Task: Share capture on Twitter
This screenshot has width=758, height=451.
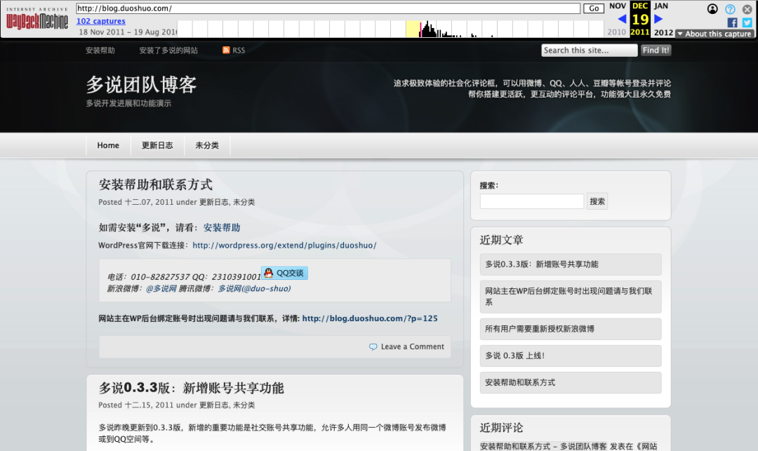Action: 747,22
